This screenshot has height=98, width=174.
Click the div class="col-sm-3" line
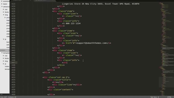56,77
